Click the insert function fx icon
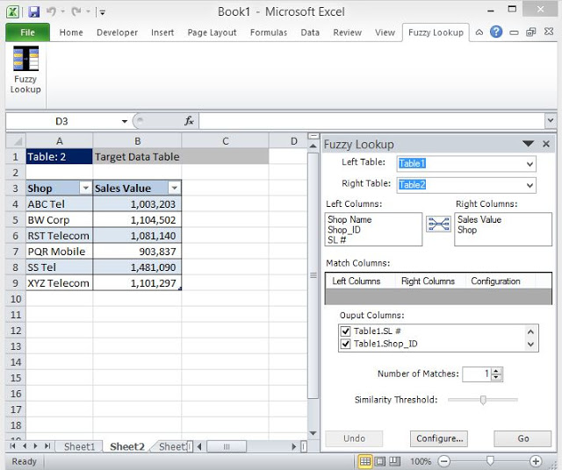562x470 pixels. [x=189, y=121]
